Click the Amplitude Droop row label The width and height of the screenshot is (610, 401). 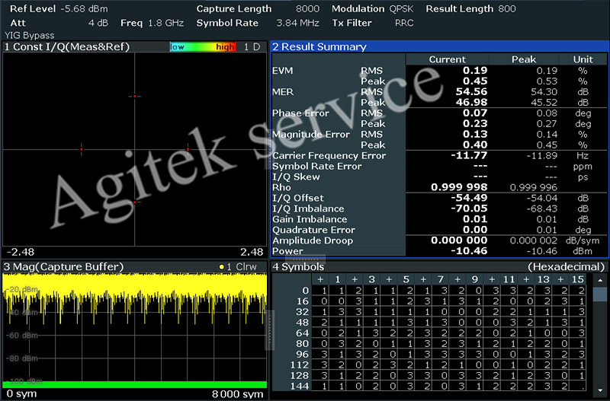pyautogui.click(x=313, y=240)
